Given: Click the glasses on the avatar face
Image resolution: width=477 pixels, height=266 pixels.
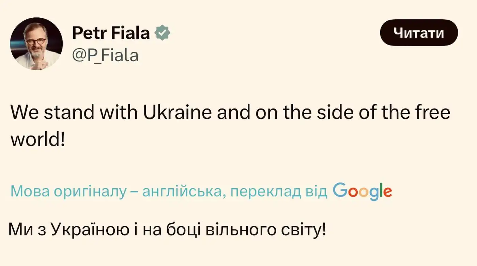Looking at the screenshot, I should (35, 41).
